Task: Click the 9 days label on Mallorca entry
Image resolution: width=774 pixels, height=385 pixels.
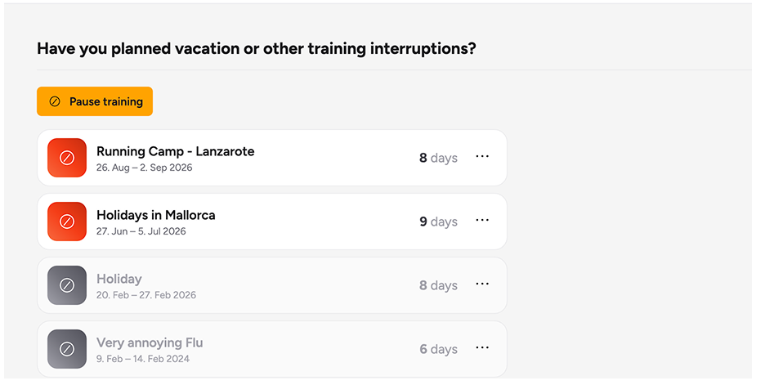Action: click(438, 222)
